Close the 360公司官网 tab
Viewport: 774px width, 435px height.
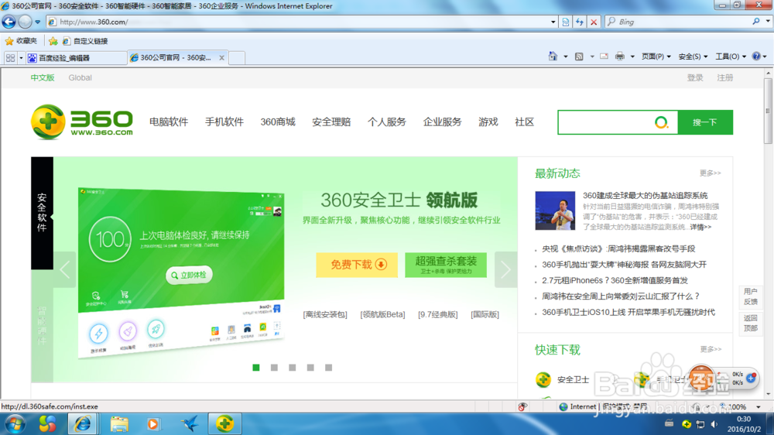pyautogui.click(x=221, y=58)
